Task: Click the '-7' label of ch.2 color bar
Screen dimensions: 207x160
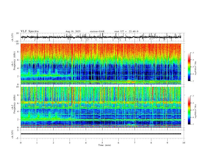Action: point(193,124)
